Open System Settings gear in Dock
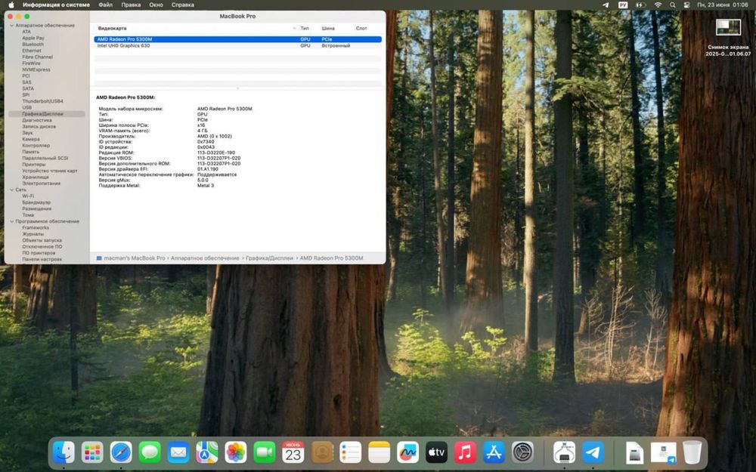 [522, 452]
